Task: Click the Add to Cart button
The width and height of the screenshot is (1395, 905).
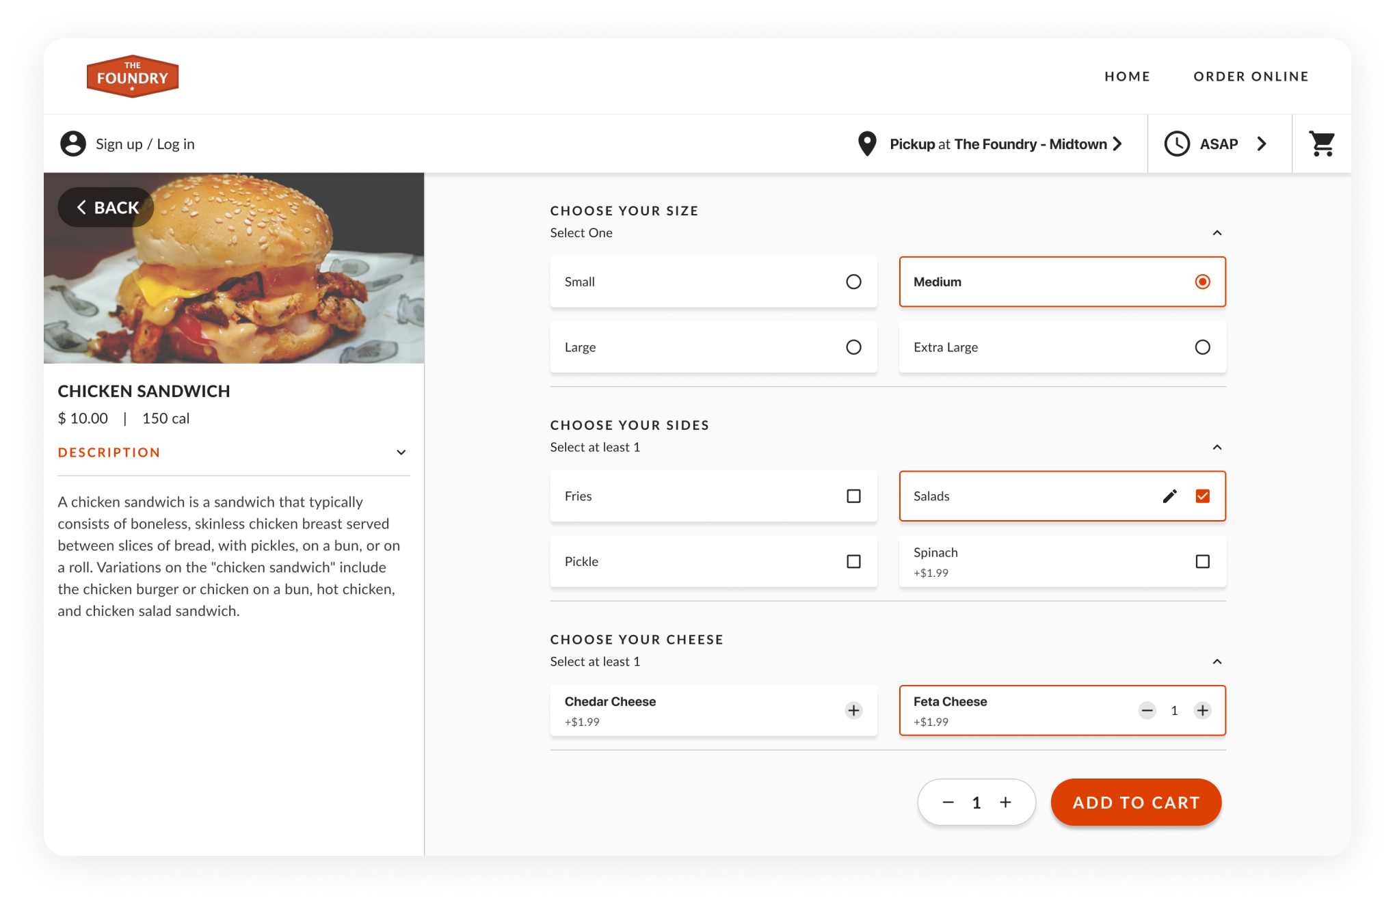Action: [x=1136, y=802]
